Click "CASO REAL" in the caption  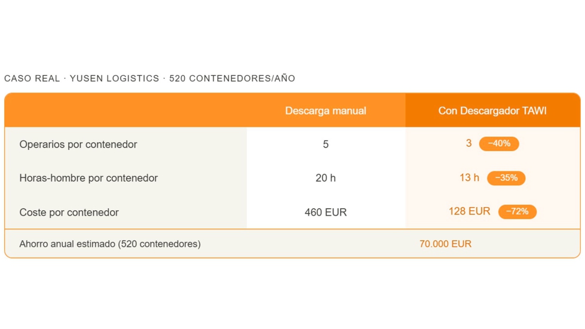coord(32,79)
